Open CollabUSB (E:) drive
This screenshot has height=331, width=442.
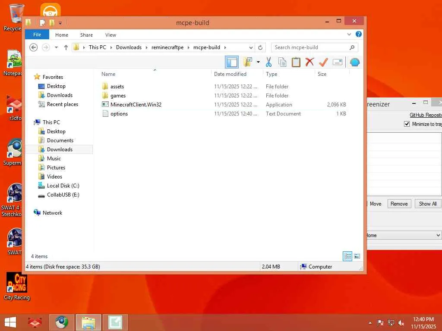(63, 194)
